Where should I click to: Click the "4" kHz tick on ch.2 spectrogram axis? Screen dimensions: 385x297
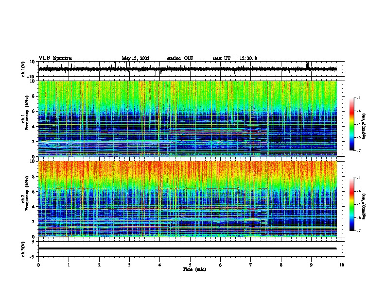[34, 207]
